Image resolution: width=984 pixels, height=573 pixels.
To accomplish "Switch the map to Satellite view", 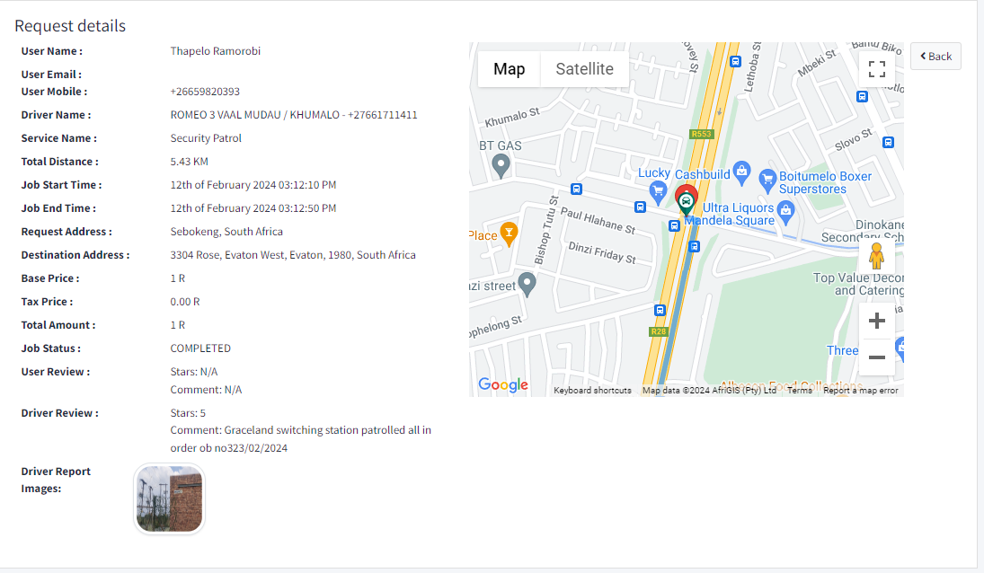I will pos(584,69).
